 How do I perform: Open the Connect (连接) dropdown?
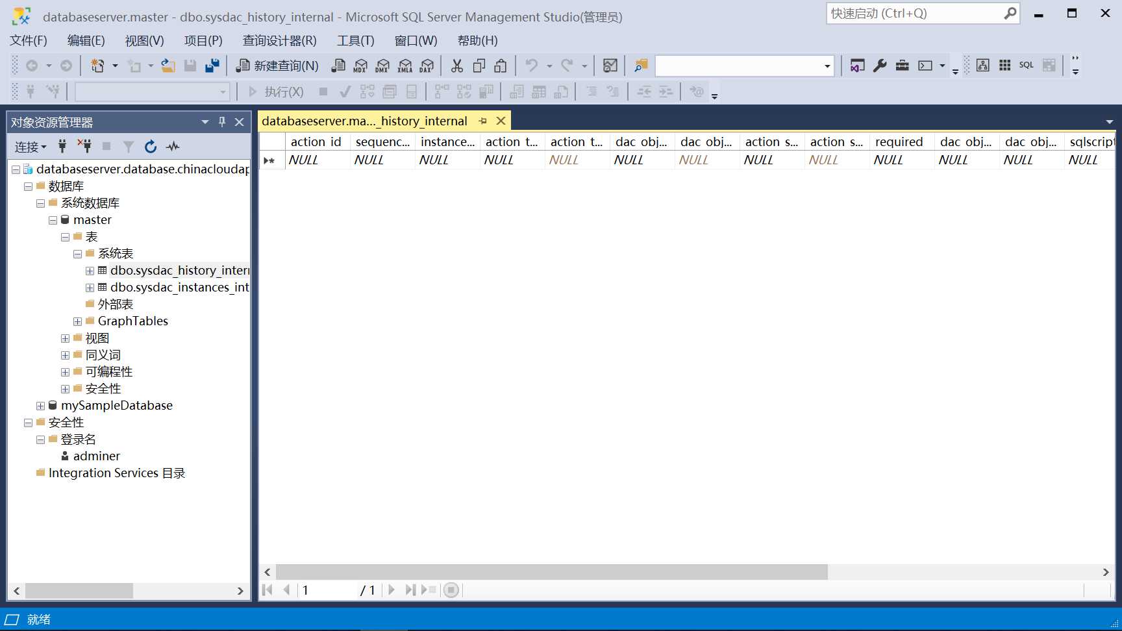click(31, 147)
